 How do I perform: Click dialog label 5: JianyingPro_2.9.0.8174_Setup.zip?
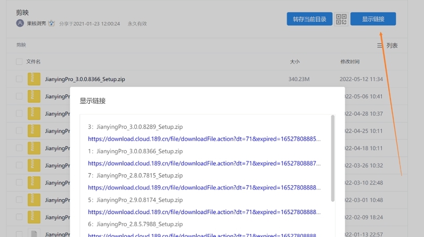[135, 200]
